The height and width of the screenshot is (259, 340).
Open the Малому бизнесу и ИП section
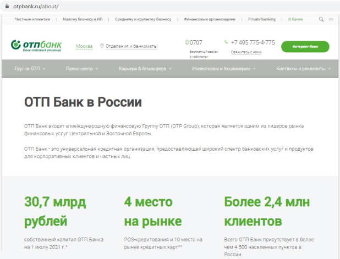click(x=83, y=19)
